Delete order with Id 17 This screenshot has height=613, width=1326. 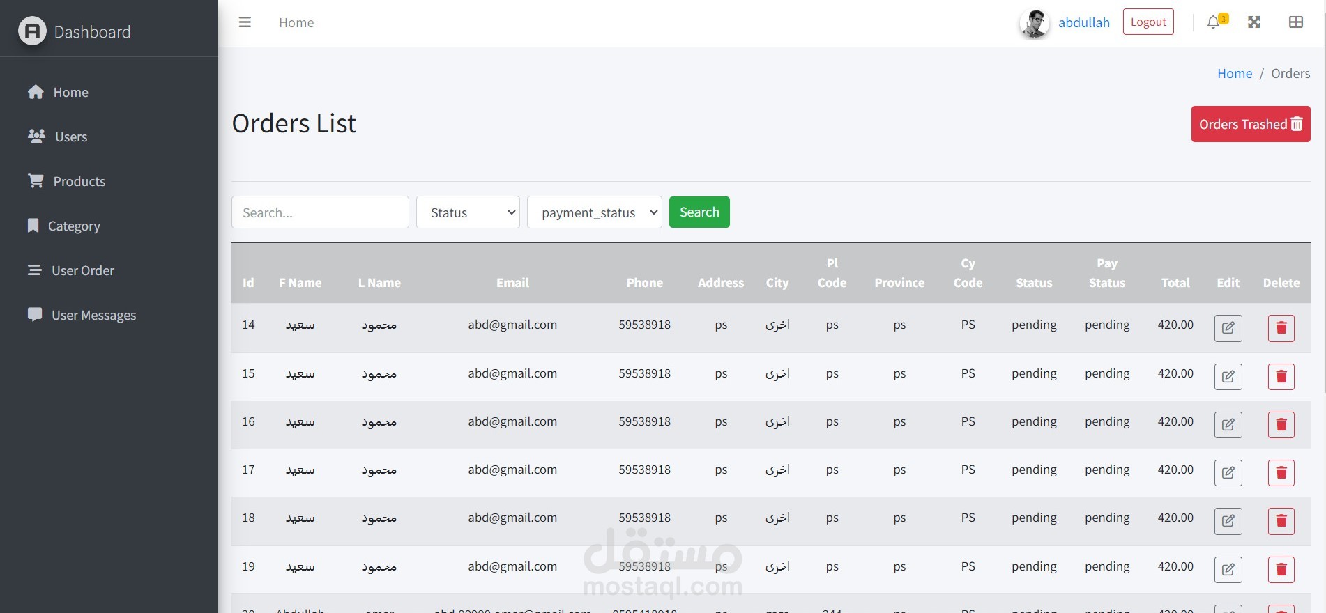pos(1281,473)
